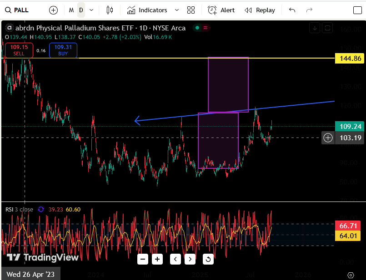
Task: Select the daily D timeframe
Action: (81, 10)
